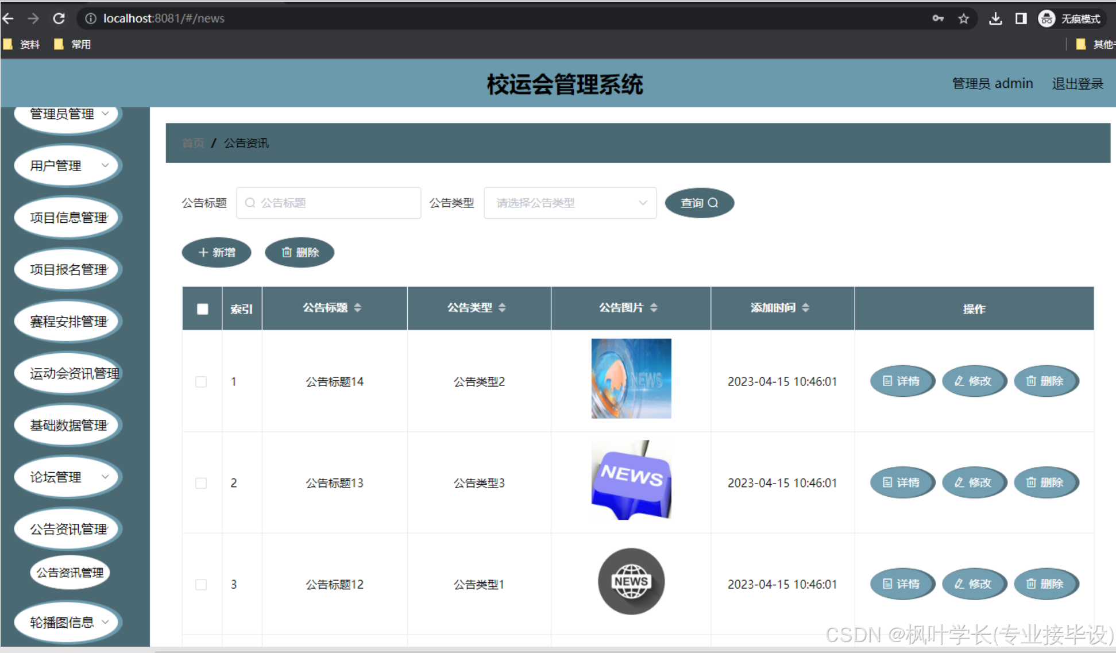Viewport: 1116px width, 653px height.
Task: Select all rows with the header checkbox
Action: [202, 309]
